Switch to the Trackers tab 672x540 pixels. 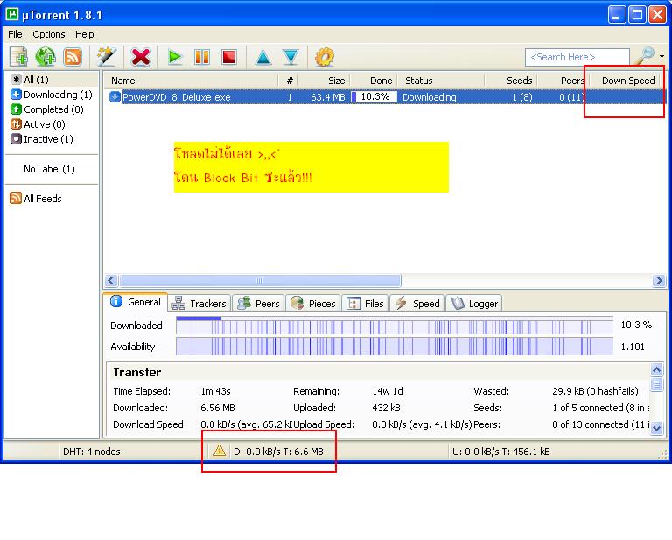coord(199,303)
